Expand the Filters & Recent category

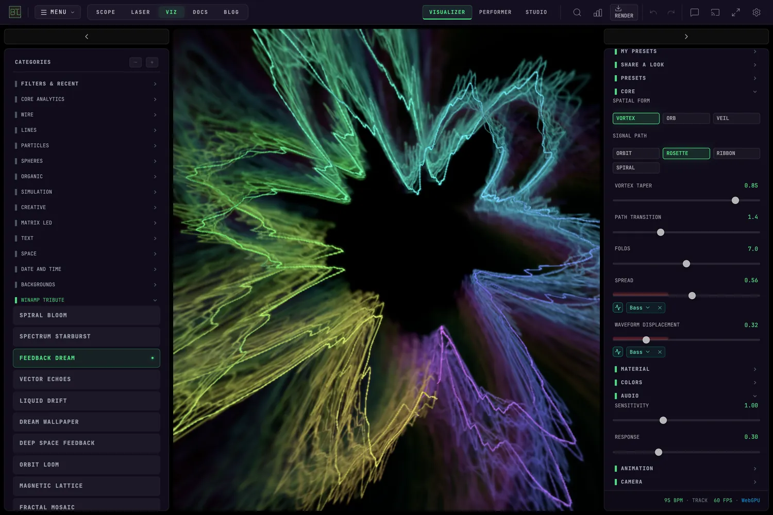[x=87, y=84]
